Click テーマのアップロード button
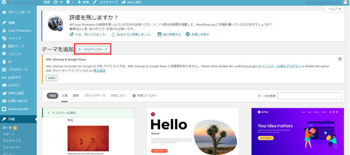 [x=93, y=49]
